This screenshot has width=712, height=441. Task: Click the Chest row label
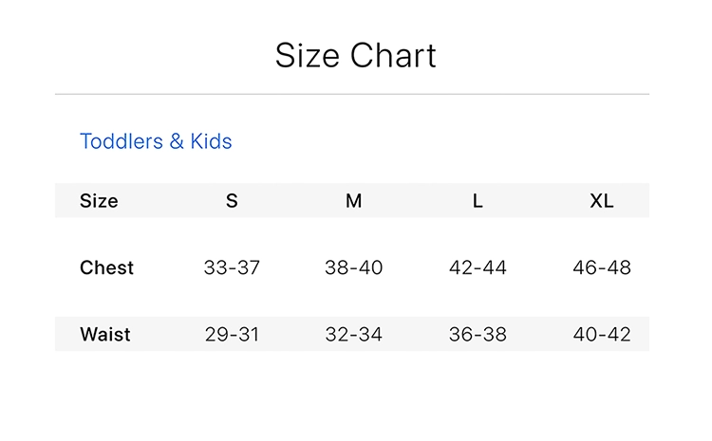coord(106,267)
